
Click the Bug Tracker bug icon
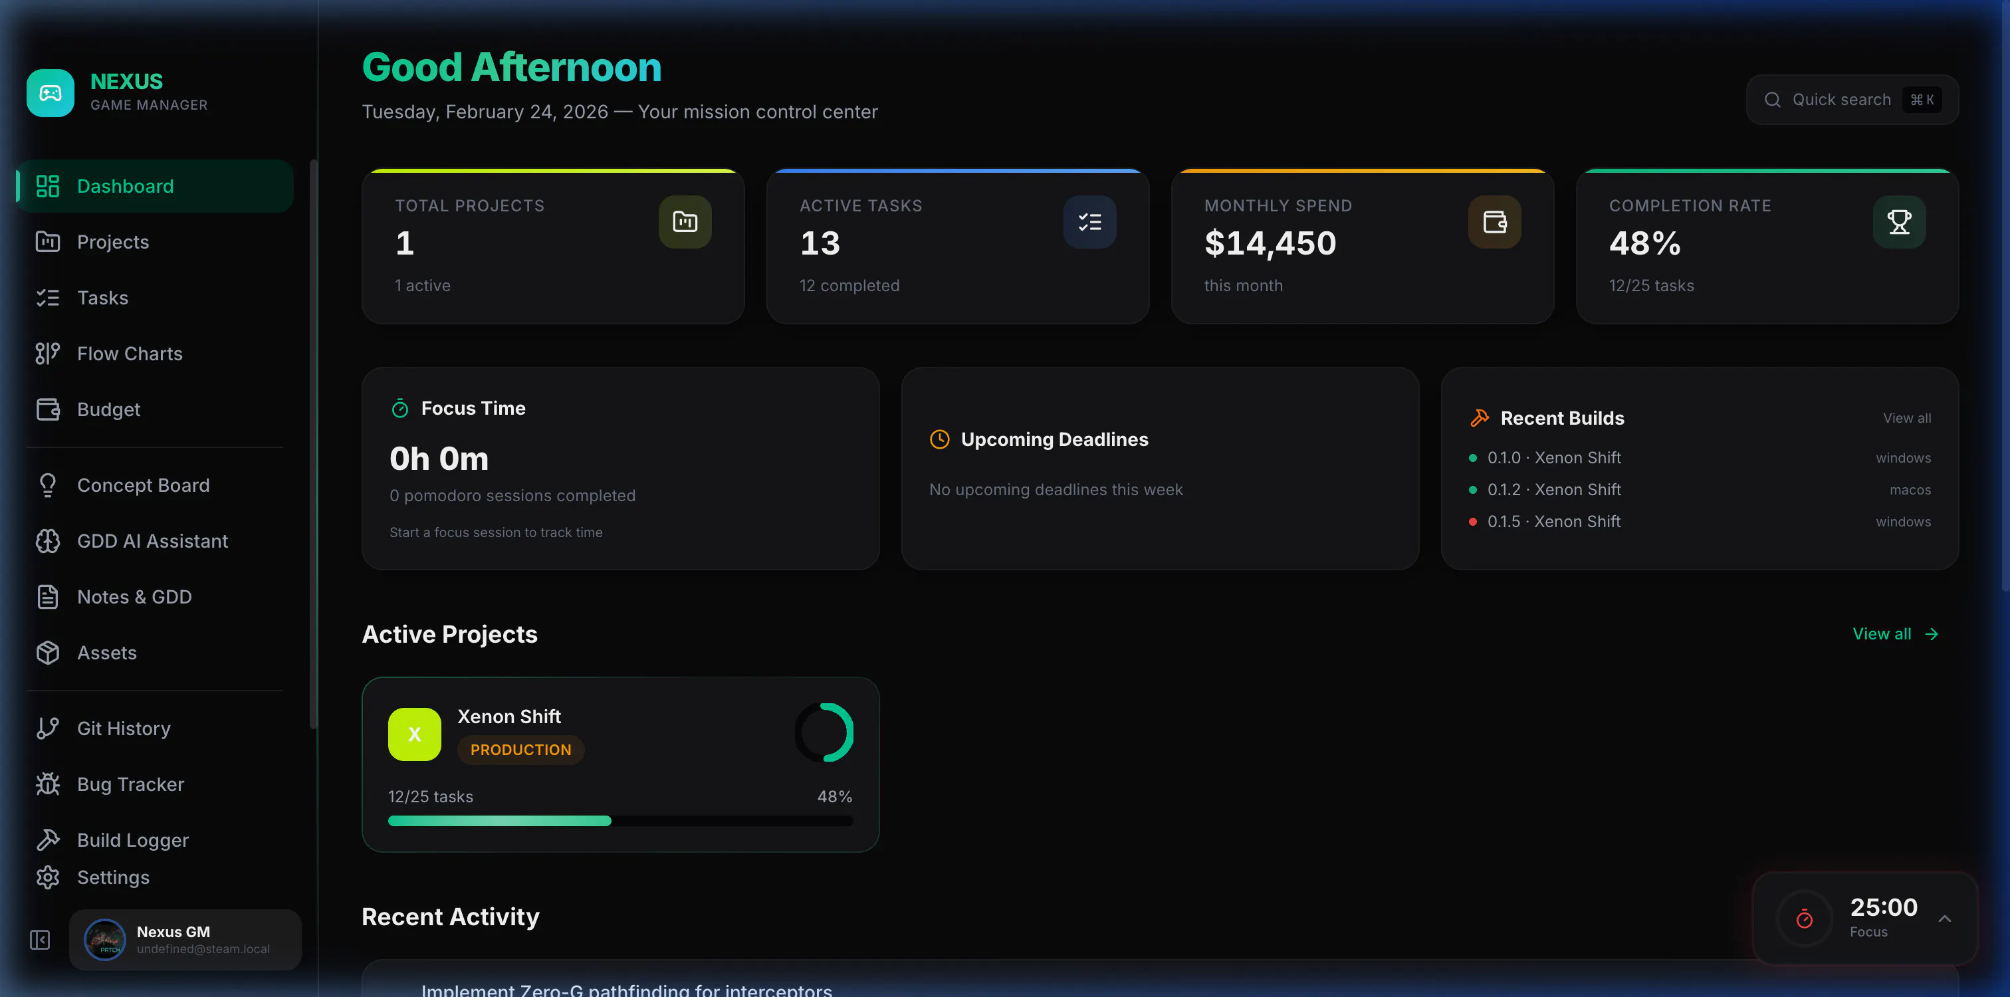pyautogui.click(x=48, y=784)
